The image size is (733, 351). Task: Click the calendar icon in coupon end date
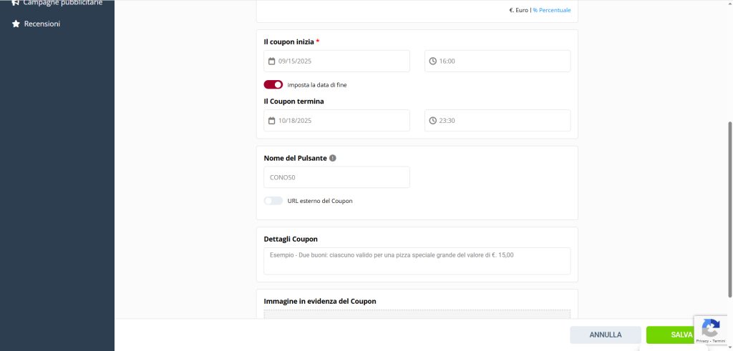point(272,121)
